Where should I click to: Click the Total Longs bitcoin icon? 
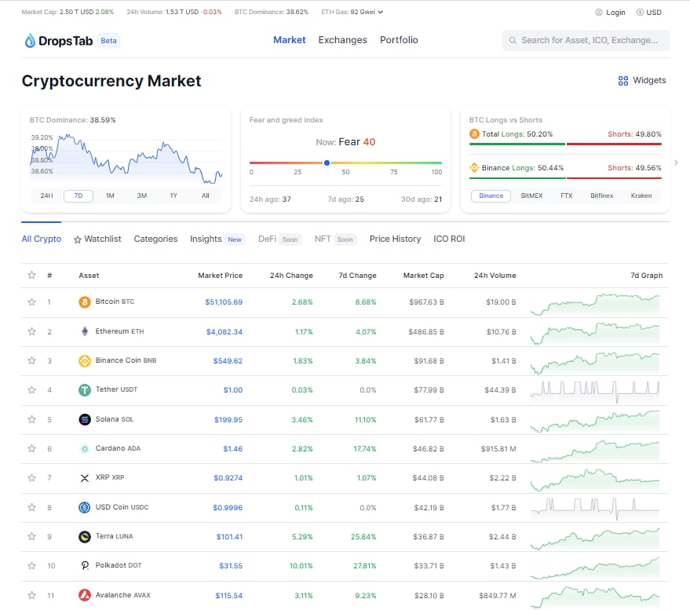474,133
